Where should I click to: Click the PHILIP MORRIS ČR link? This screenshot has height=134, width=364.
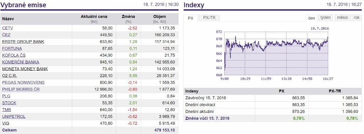[21, 90]
